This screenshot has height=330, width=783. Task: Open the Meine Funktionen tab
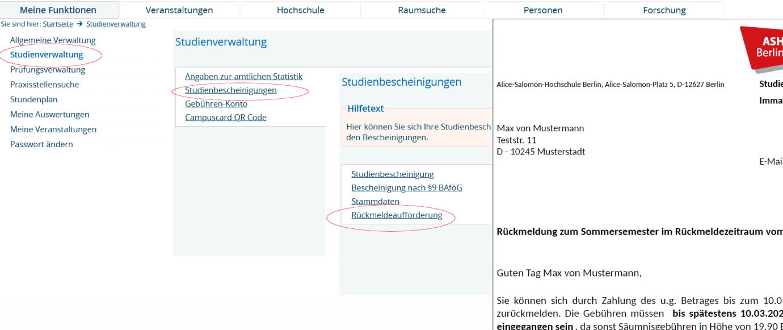pos(58,10)
